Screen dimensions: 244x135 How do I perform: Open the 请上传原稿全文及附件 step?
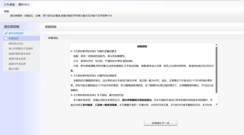[x=21, y=48]
